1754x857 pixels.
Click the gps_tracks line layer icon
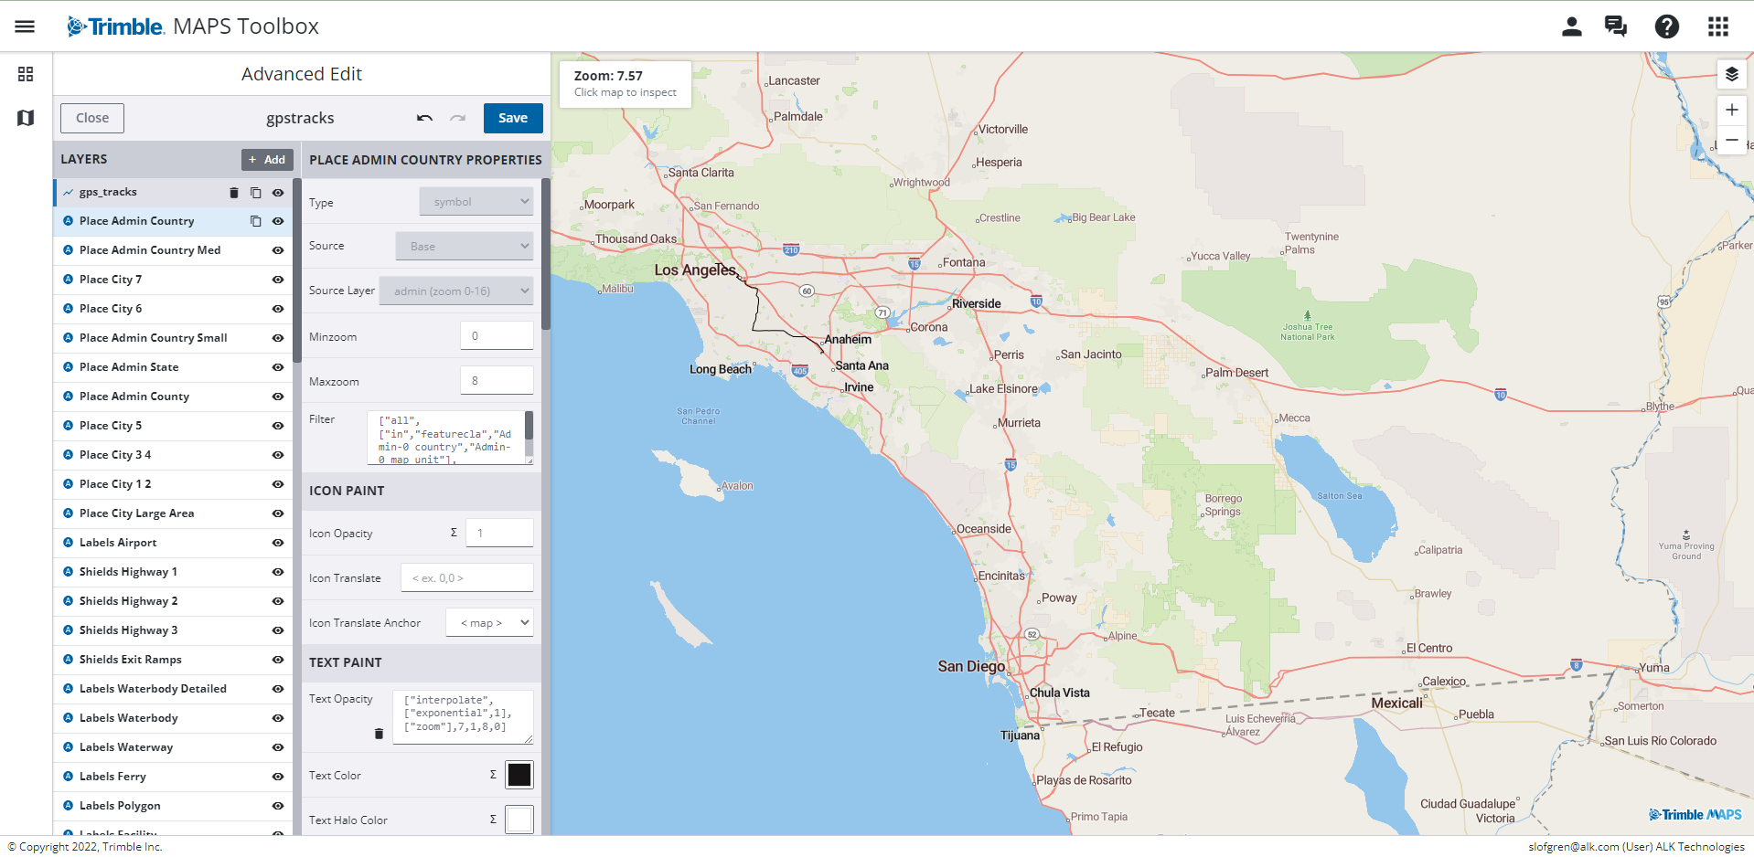pos(68,193)
